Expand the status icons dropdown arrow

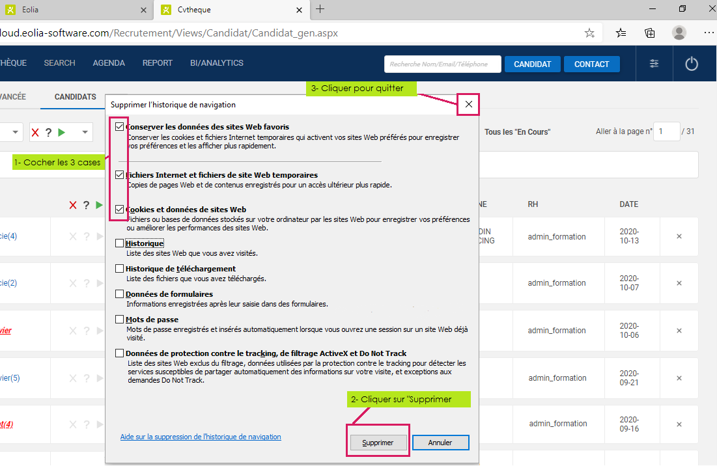[x=85, y=132]
